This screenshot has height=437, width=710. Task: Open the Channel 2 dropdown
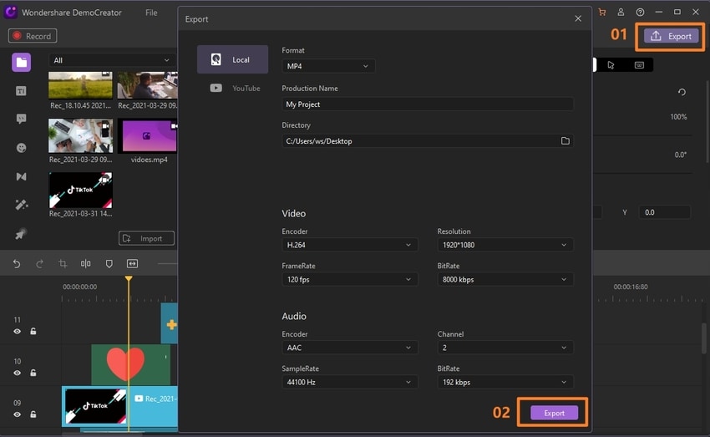click(505, 348)
